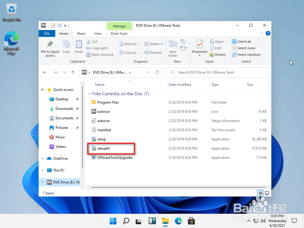Click the Delete X icon
The image size is (304, 228).
[146, 44]
